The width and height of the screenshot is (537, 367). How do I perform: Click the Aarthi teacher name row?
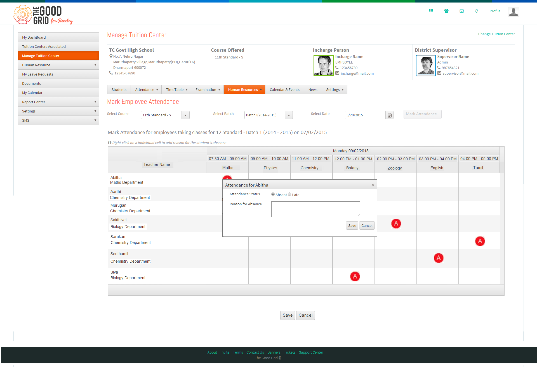(157, 194)
